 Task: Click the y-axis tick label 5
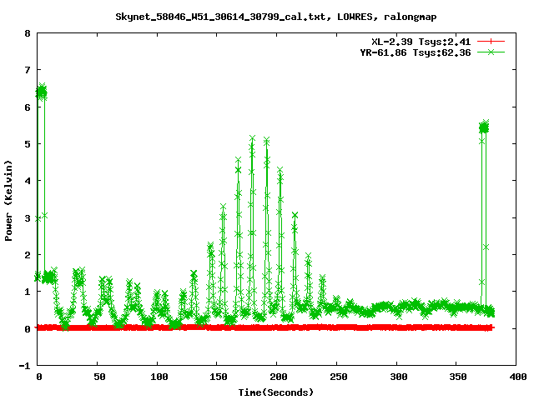28,144
